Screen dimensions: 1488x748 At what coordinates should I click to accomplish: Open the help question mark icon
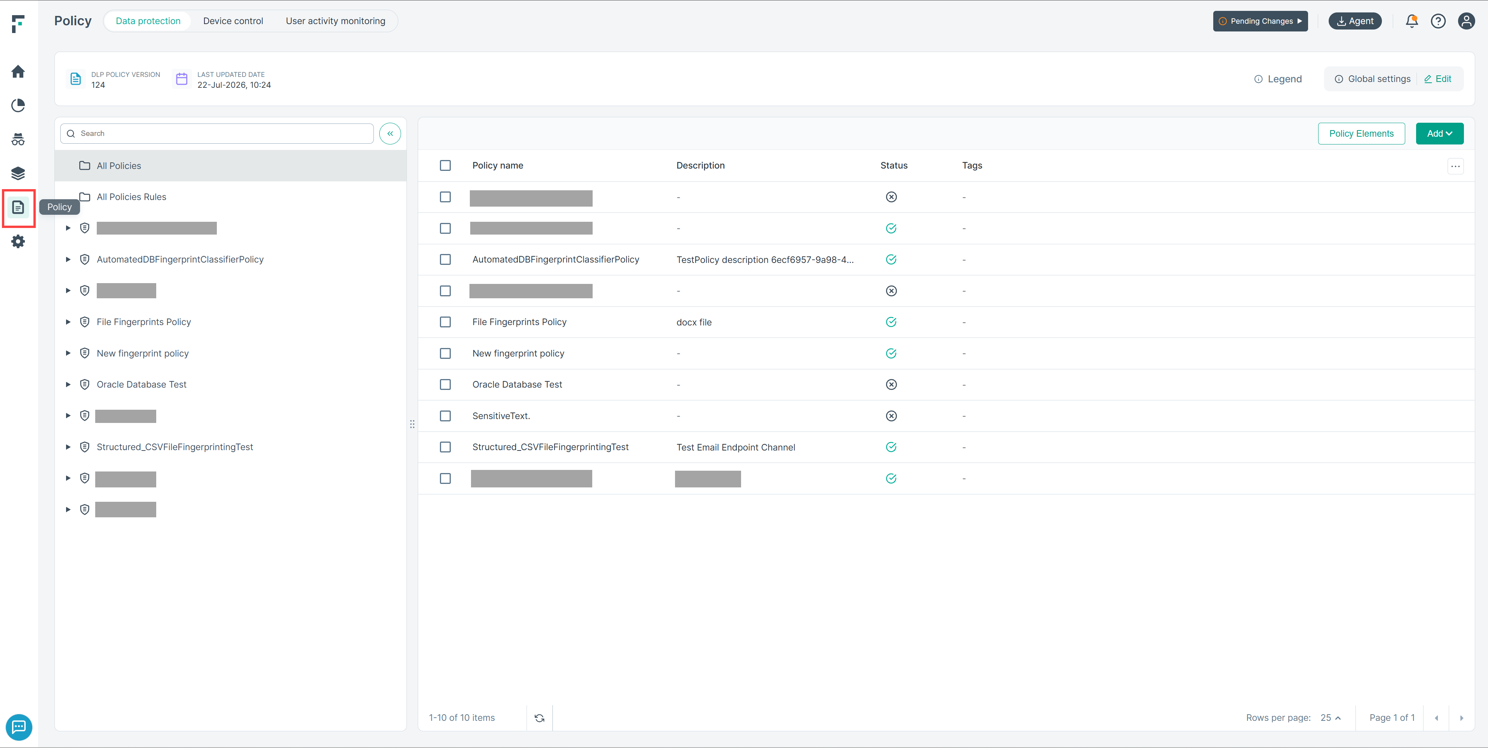(x=1438, y=21)
